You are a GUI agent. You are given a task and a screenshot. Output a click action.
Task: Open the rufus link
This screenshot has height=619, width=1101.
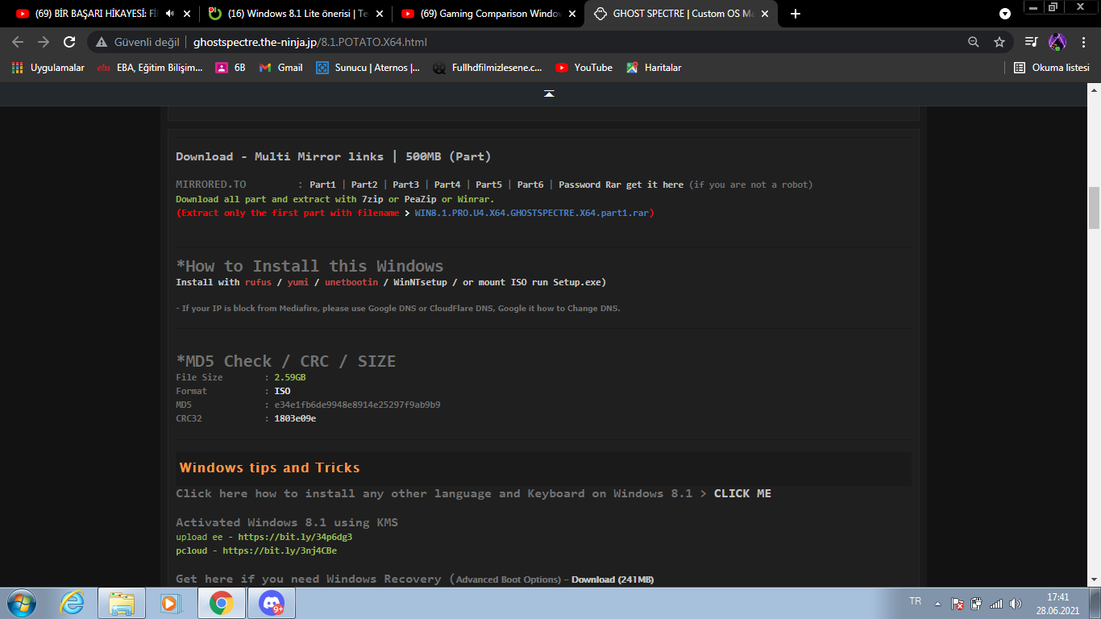(x=259, y=282)
